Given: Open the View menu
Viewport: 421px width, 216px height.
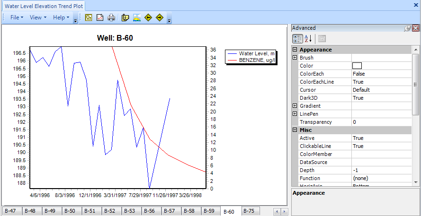Looking at the screenshot, I should click(38, 17).
